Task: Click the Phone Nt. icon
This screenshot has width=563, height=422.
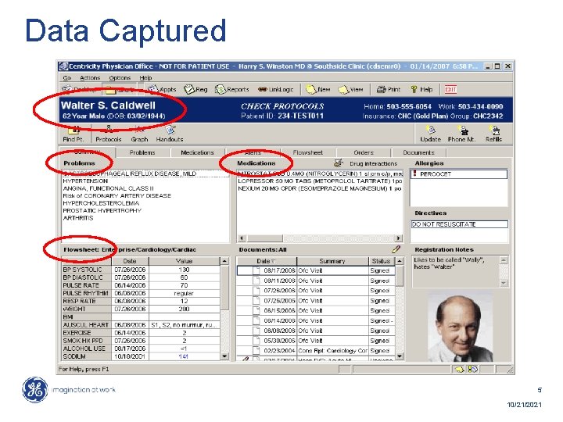Action: click(x=462, y=134)
